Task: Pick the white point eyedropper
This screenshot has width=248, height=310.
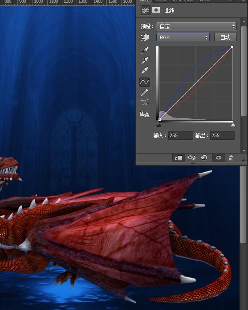Action: [x=145, y=70]
